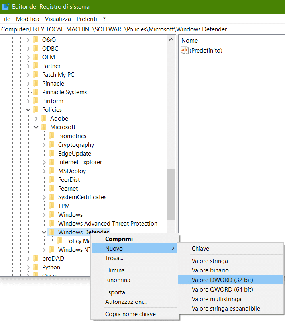This screenshot has height=321, width=285.
Task: Collapse the Windows Defender node
Action: (44, 232)
